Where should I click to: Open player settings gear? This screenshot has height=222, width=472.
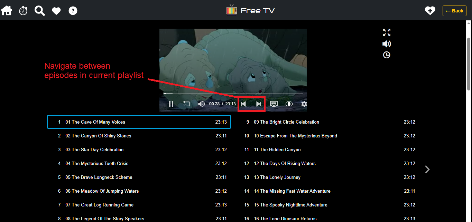pyautogui.click(x=304, y=104)
